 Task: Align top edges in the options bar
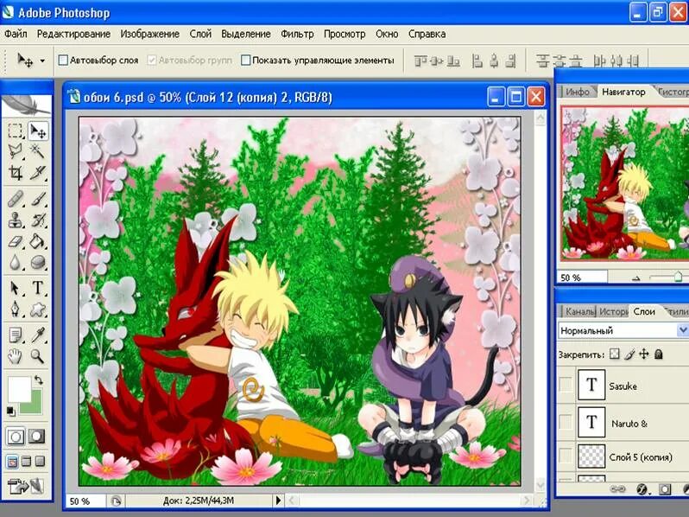[x=420, y=61]
